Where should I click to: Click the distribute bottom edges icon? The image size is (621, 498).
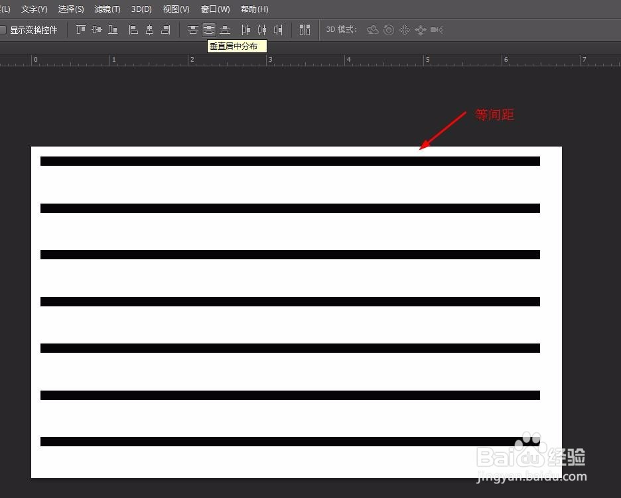[225, 30]
